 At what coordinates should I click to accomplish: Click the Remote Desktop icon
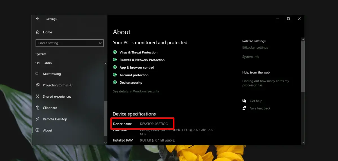click(x=37, y=119)
